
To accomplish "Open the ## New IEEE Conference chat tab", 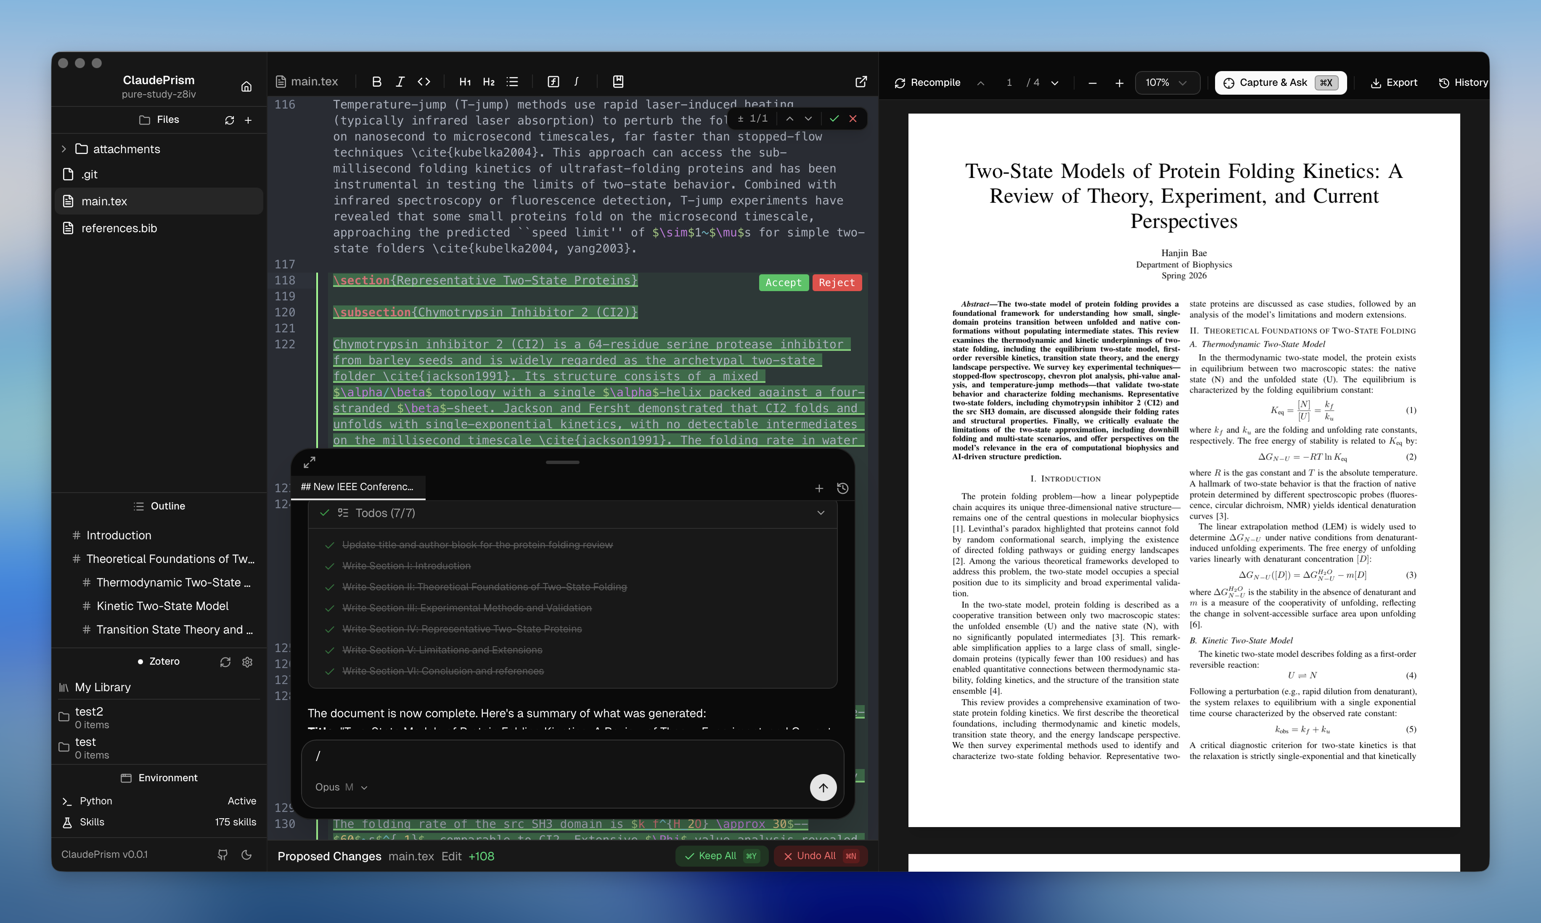I will click(357, 487).
